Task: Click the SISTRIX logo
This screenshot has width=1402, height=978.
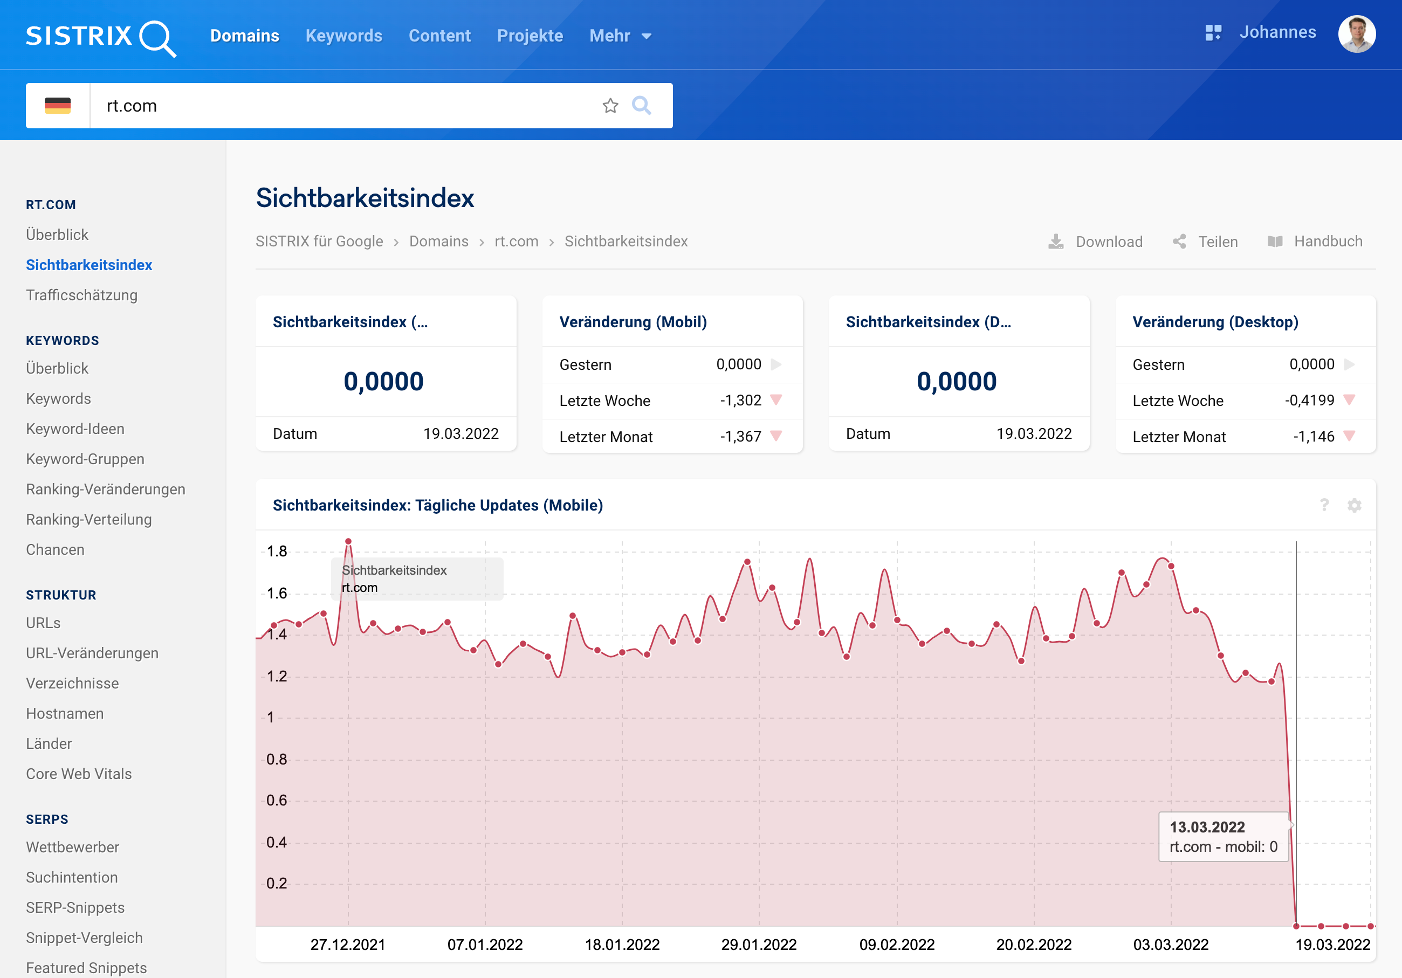Action: (101, 37)
